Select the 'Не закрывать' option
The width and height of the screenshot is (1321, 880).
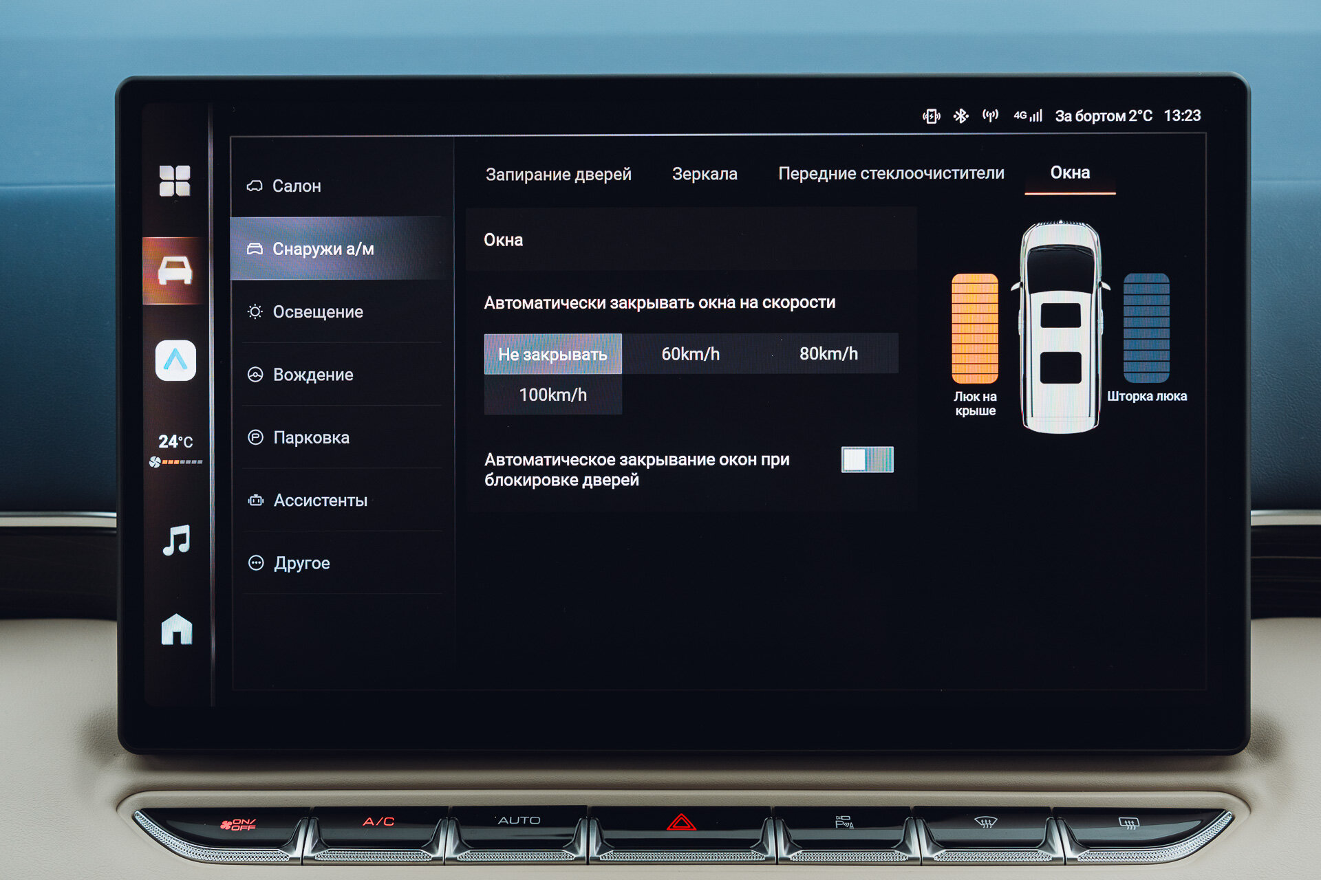tap(552, 354)
